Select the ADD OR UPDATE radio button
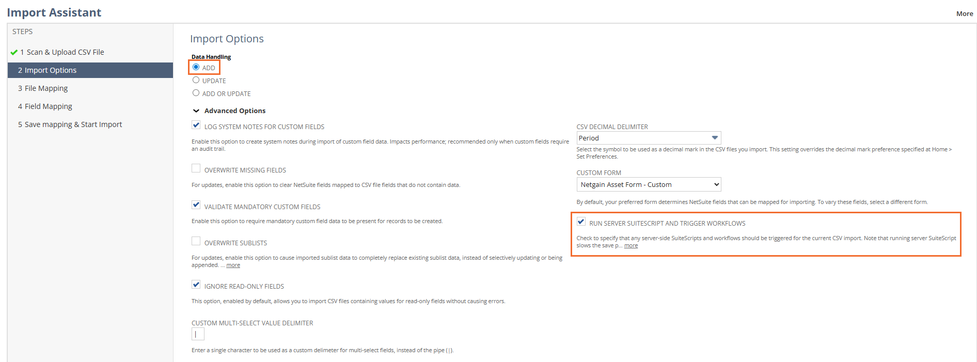 click(196, 93)
